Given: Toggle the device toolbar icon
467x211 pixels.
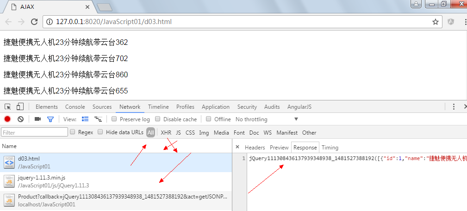Looking at the screenshot, I should tap(20, 106).
